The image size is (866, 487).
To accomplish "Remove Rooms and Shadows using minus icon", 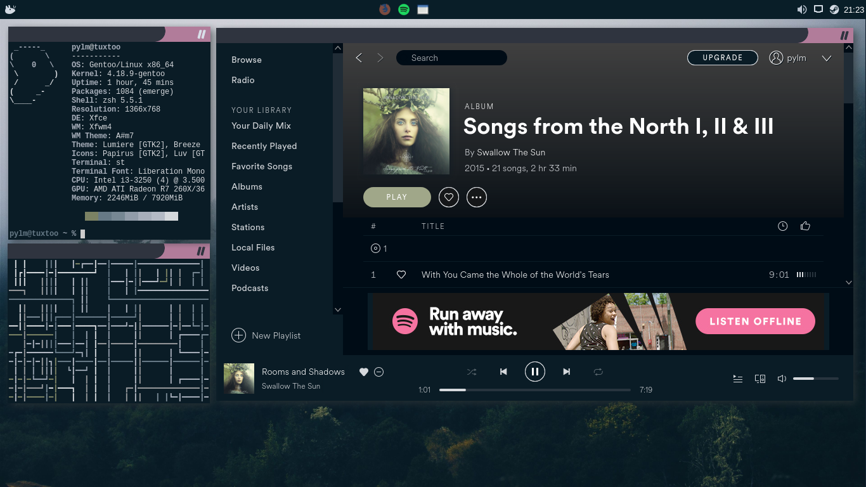I will (379, 372).
